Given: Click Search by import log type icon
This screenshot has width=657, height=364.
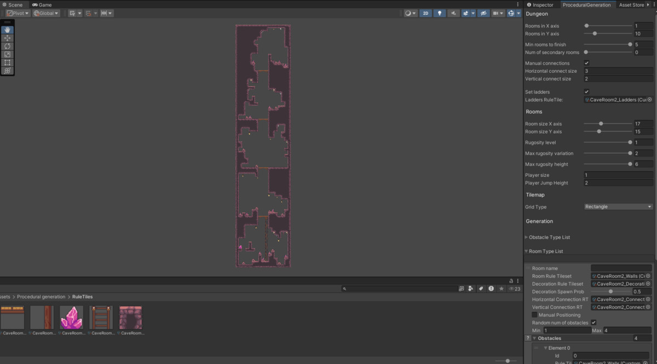Looking at the screenshot, I should pos(491,288).
